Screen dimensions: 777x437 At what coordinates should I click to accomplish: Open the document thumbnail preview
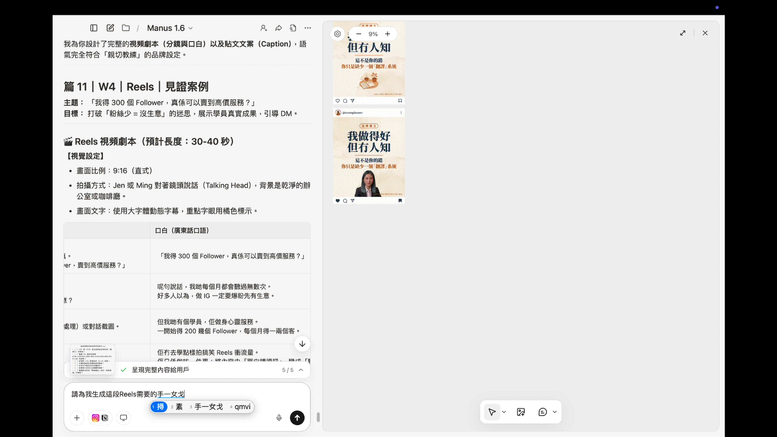pos(93,359)
